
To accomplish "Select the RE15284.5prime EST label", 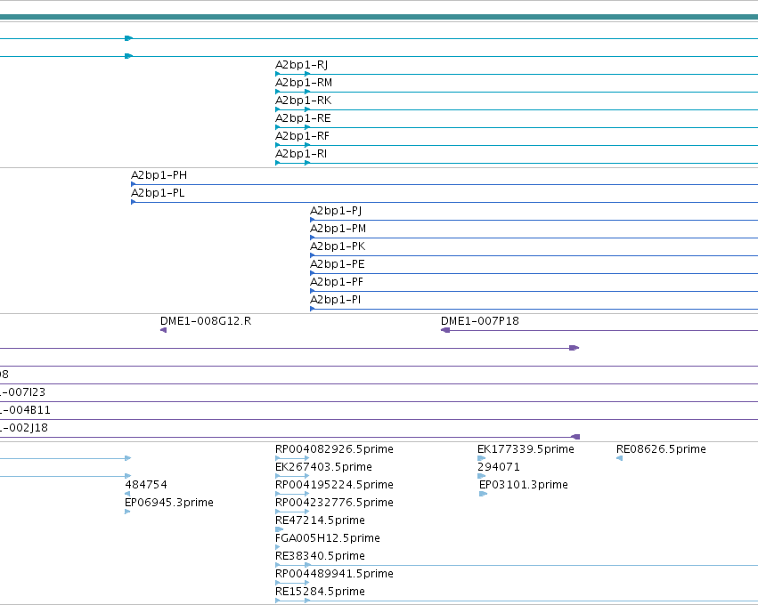I will 320,593.
